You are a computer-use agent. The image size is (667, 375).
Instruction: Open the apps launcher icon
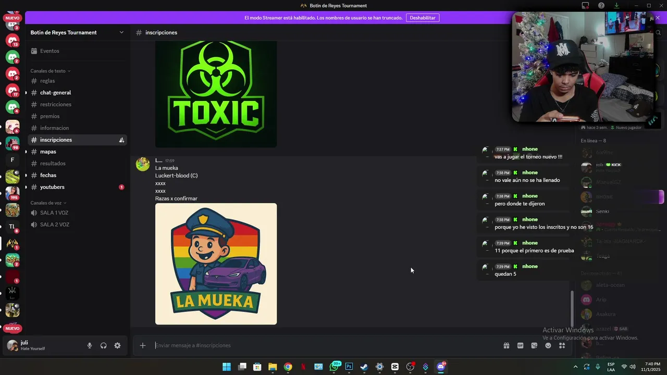click(x=562, y=345)
